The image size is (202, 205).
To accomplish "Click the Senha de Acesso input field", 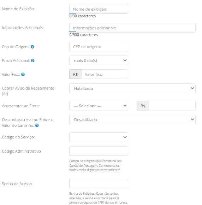I will click(x=99, y=183).
